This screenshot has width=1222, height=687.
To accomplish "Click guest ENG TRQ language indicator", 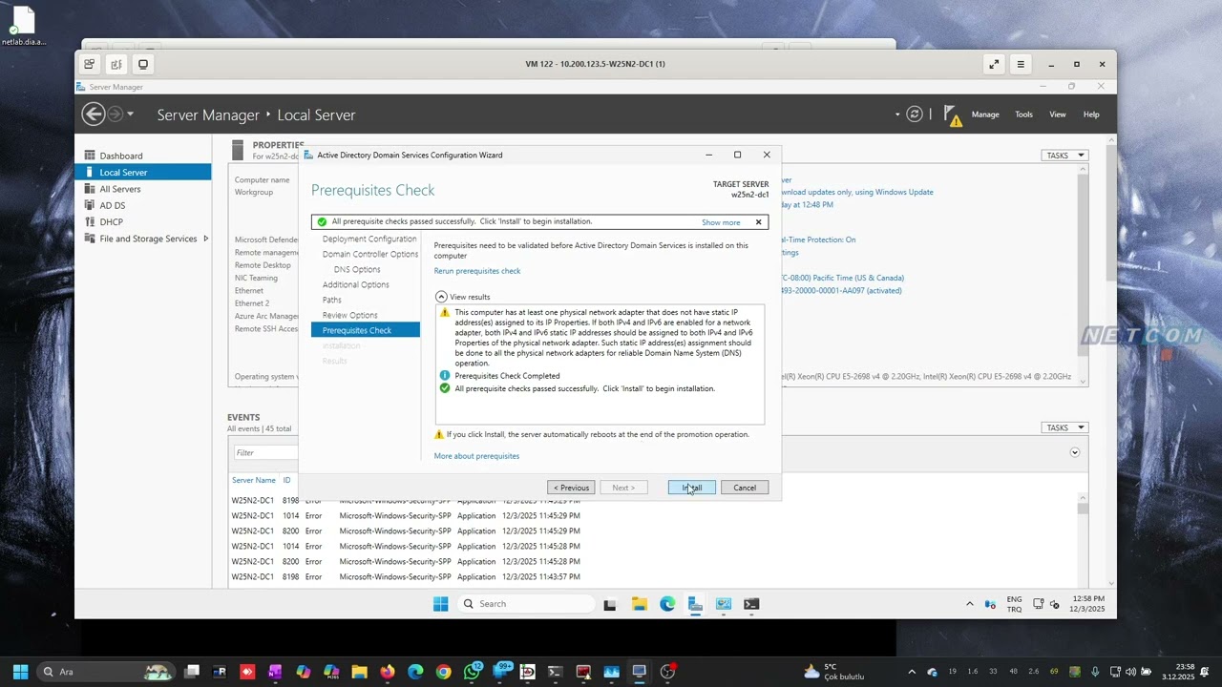I will 1014,604.
